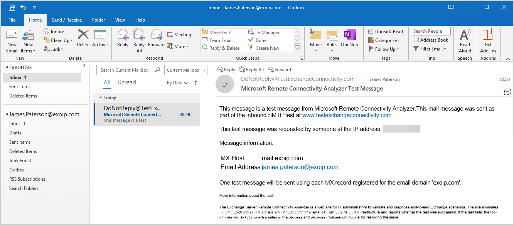Select Deleted Items under Favorites
Screen dimensions: 514x225
(23, 96)
